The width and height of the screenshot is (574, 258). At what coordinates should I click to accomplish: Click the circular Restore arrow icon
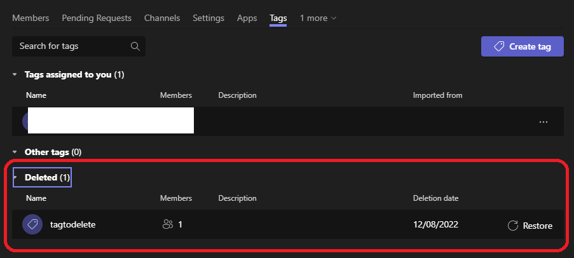[513, 226]
